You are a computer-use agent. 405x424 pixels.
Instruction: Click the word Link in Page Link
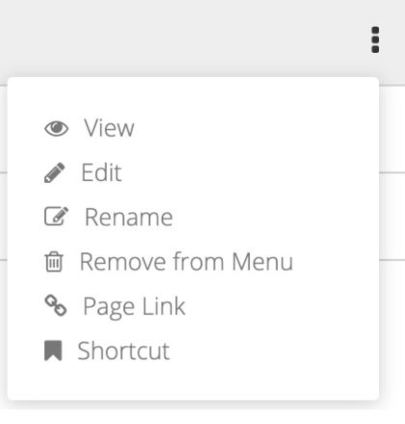(164, 306)
